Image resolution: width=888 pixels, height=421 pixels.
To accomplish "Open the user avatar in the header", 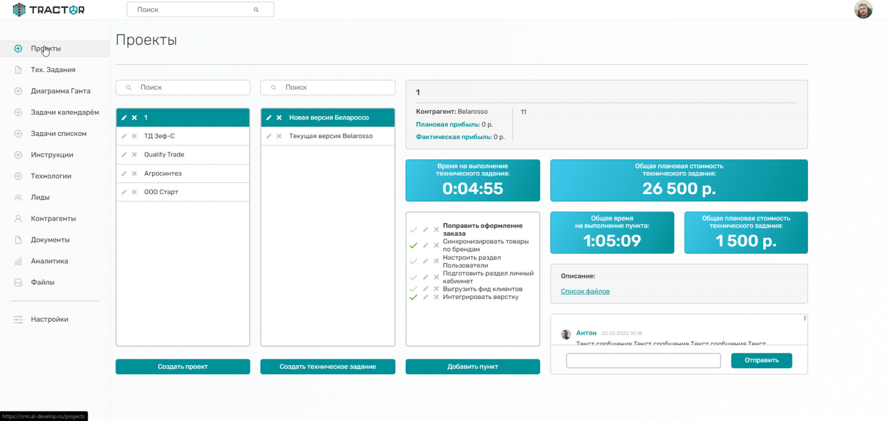I will [x=863, y=9].
